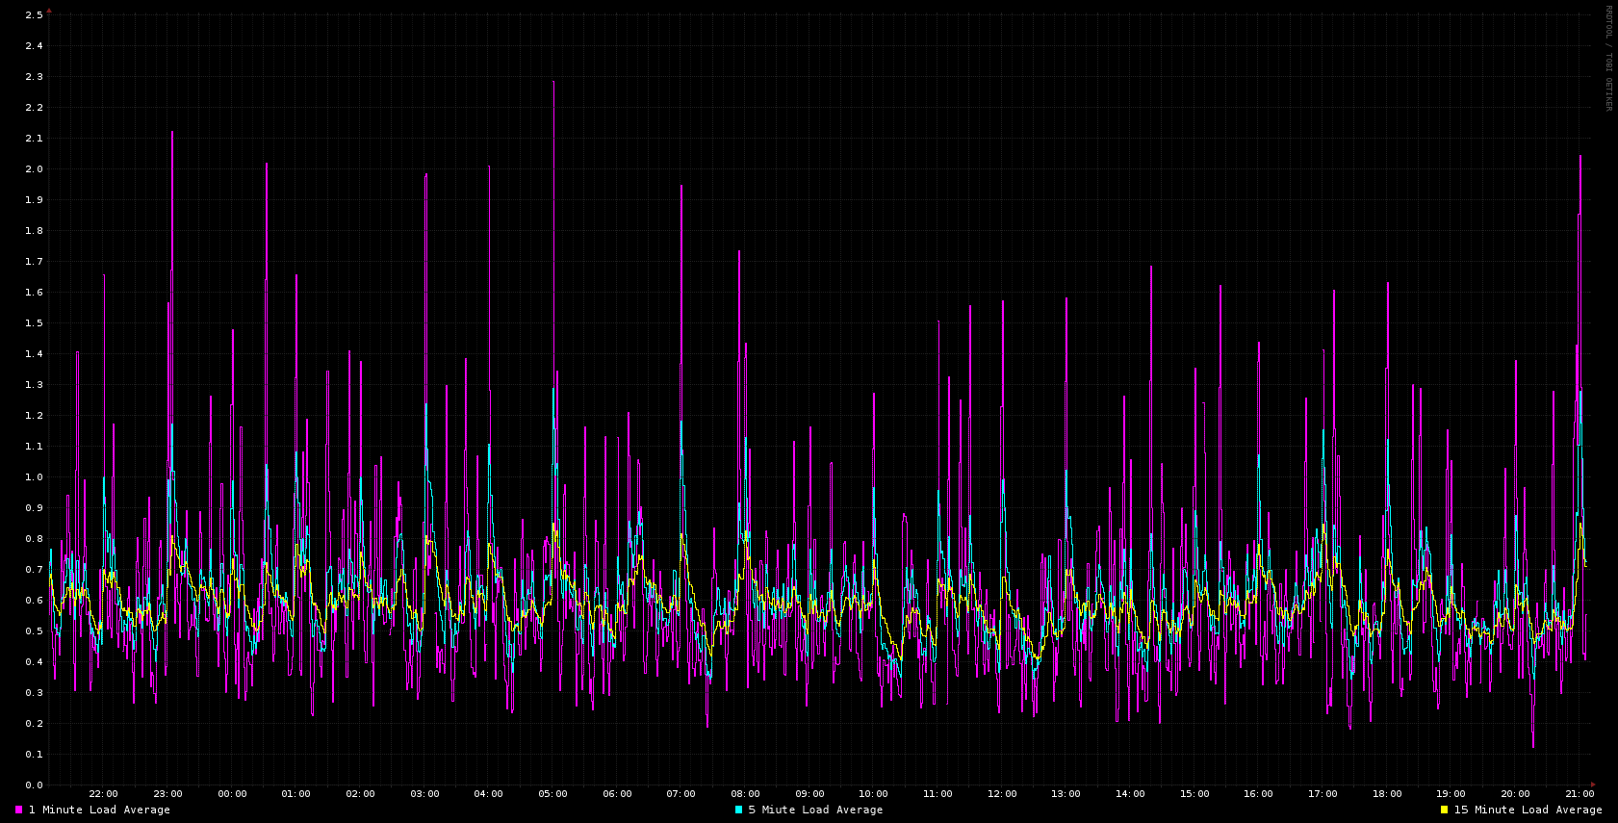Click the magenta peak just after 23:00

pyautogui.click(x=172, y=133)
